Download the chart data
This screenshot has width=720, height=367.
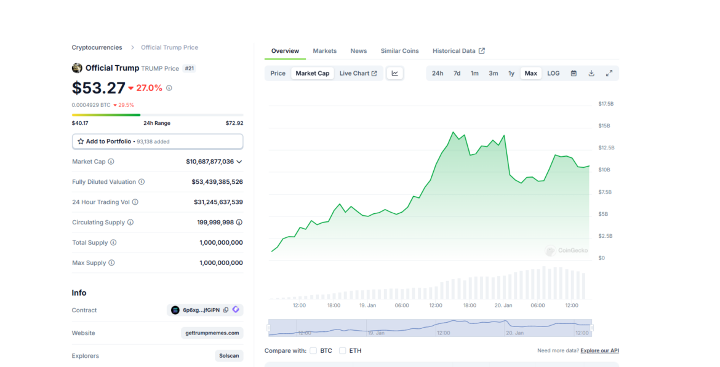tap(591, 73)
